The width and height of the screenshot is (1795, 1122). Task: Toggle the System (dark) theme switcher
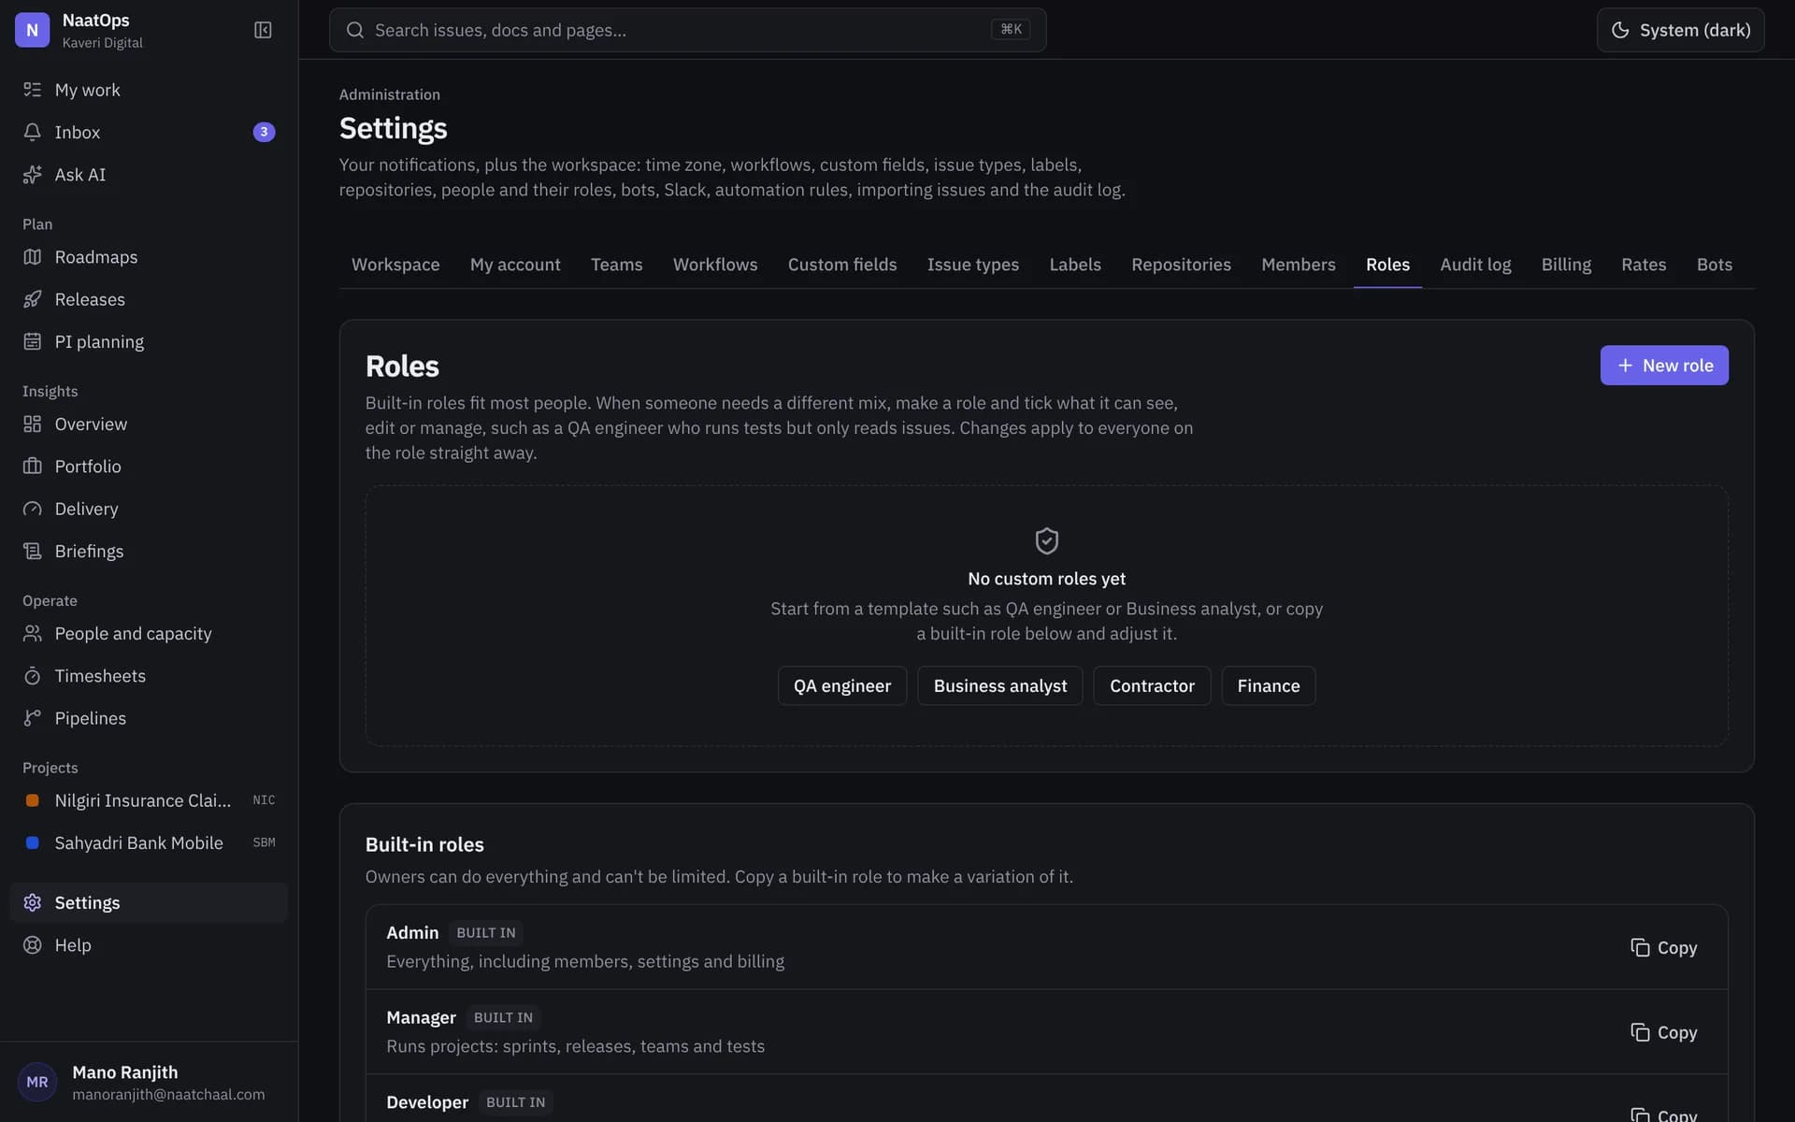point(1680,30)
